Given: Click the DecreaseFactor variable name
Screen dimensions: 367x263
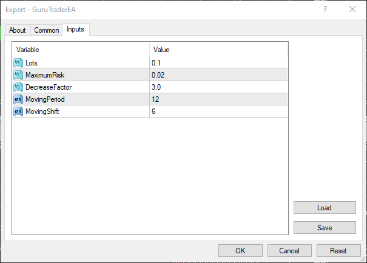Looking at the screenshot, I should pos(49,87).
